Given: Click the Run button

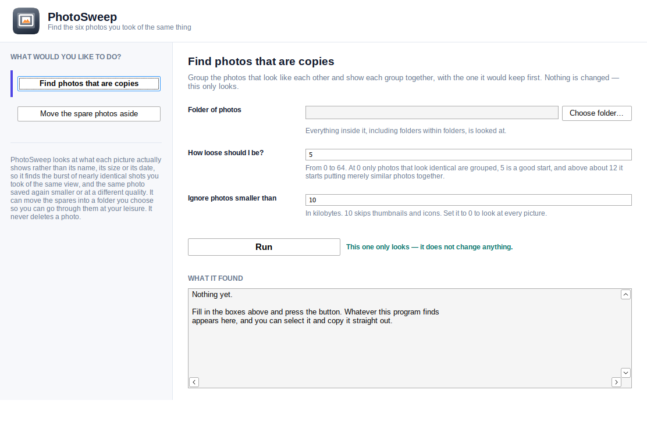Looking at the screenshot, I should (264, 247).
